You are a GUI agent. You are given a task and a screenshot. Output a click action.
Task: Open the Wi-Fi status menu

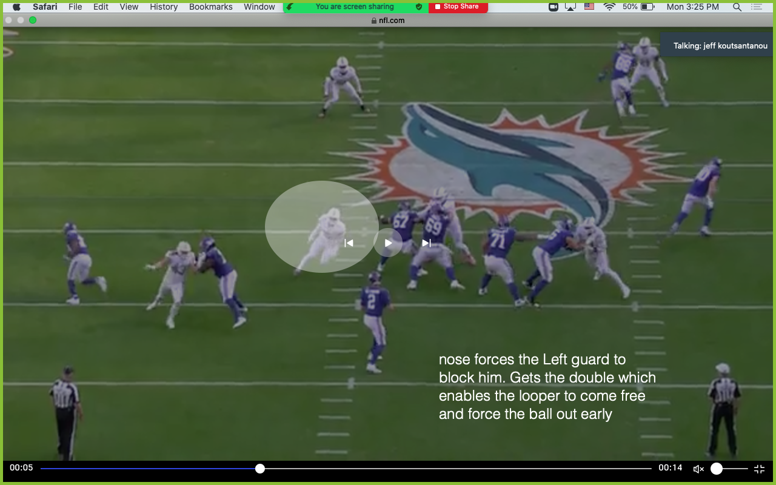[609, 7]
